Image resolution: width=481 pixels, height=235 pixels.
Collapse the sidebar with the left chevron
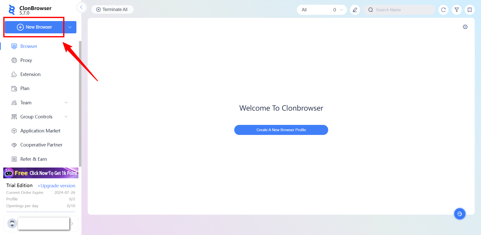coord(81,7)
